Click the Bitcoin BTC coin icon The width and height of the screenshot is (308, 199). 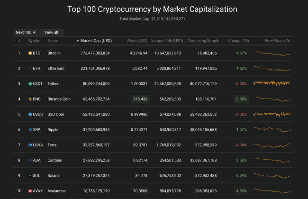point(30,53)
